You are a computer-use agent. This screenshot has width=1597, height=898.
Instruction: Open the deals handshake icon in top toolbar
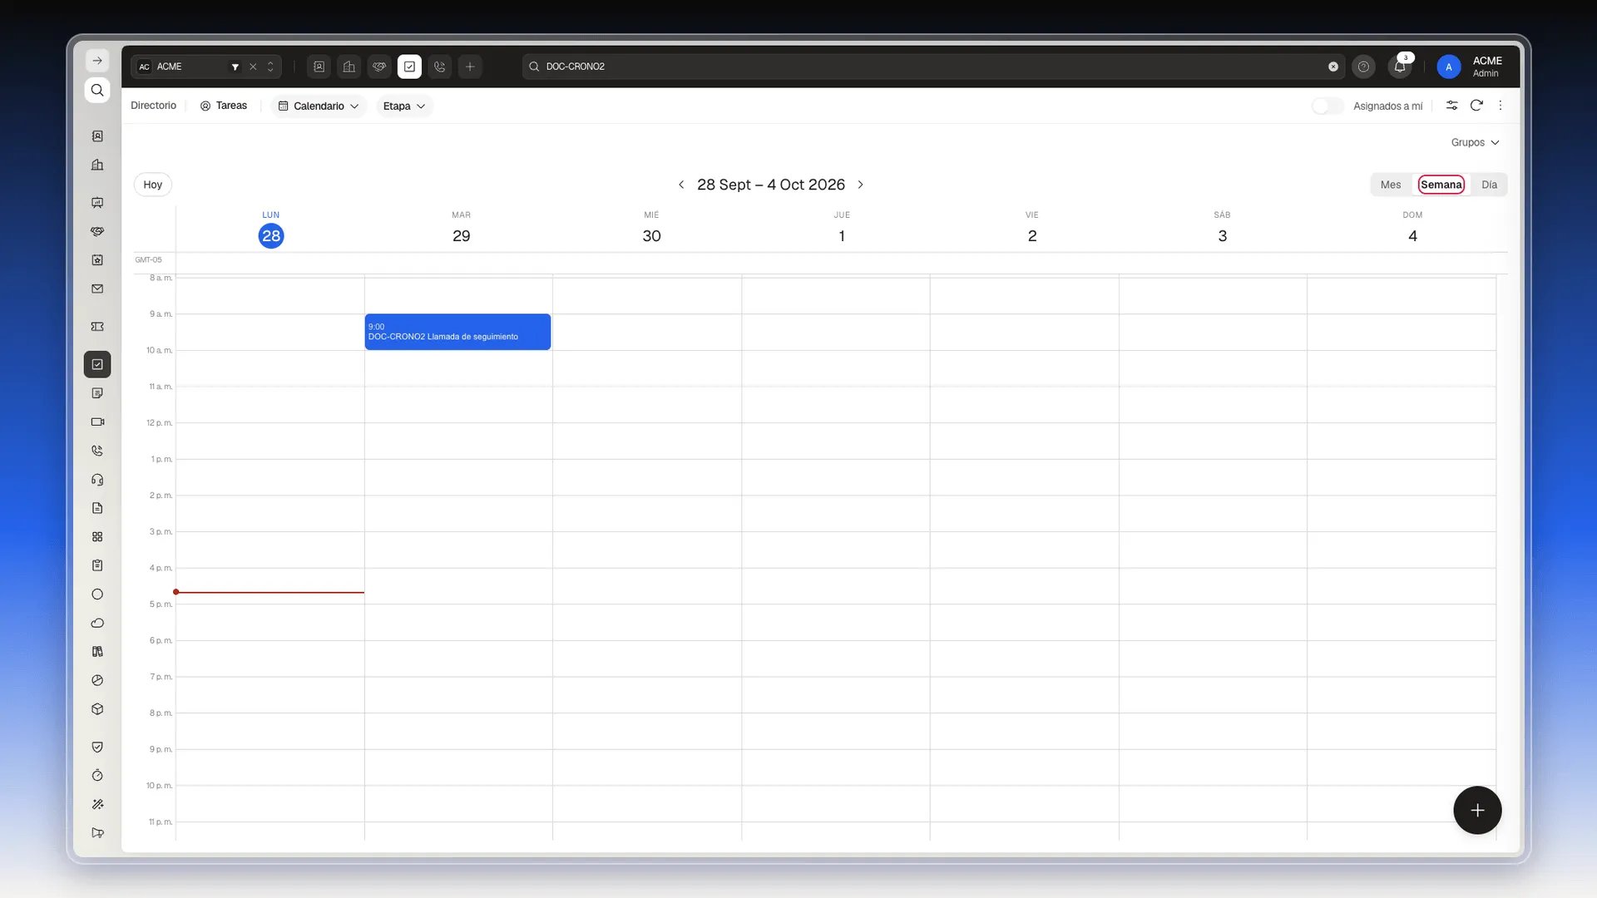click(379, 67)
